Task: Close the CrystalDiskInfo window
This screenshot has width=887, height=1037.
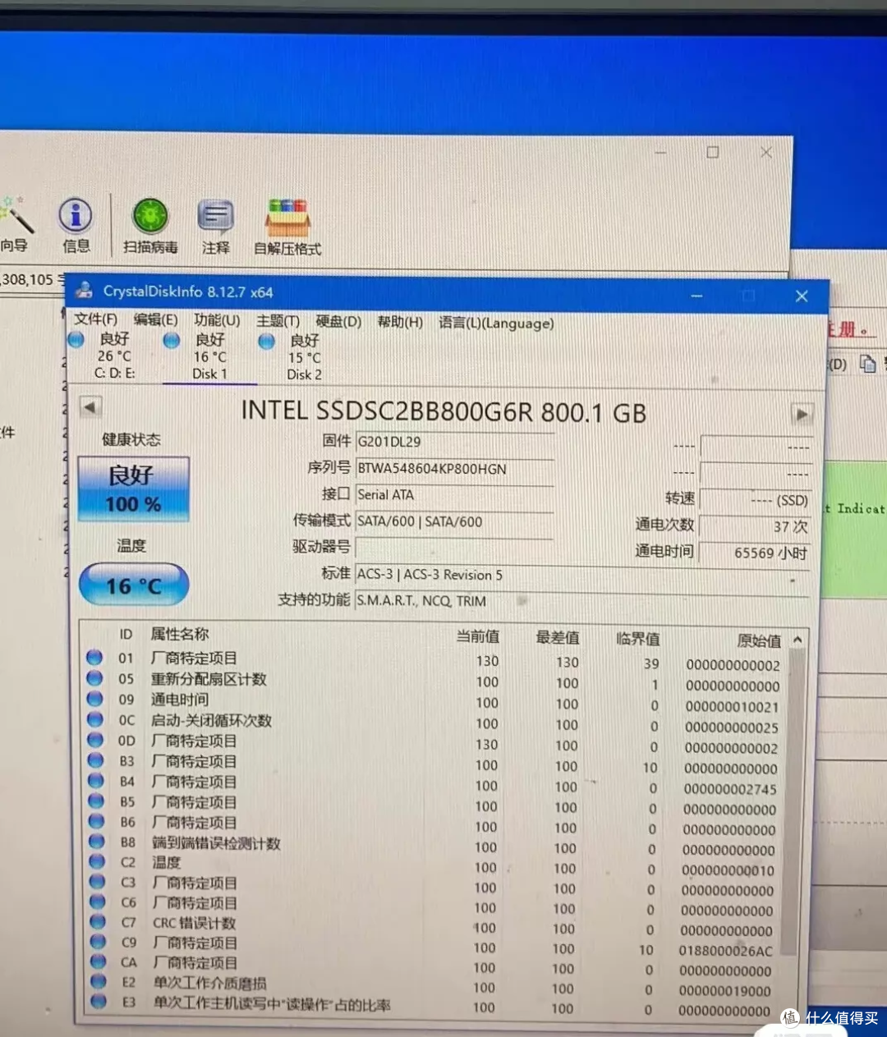Action: coord(802,296)
